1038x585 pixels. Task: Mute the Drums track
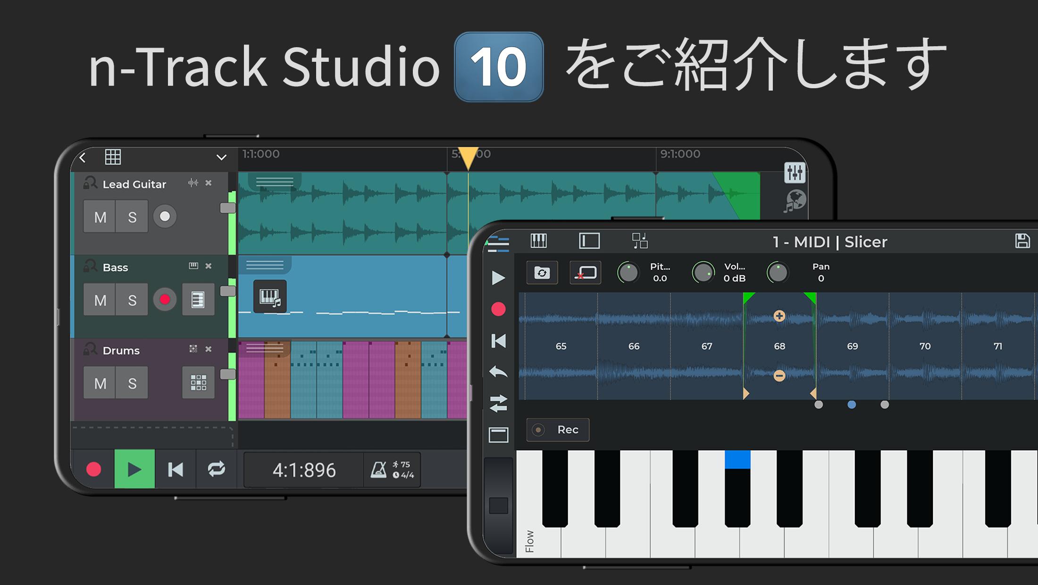click(100, 383)
